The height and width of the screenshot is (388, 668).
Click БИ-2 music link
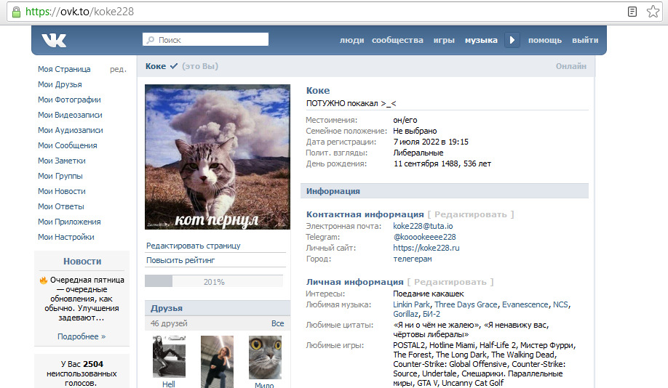431,314
